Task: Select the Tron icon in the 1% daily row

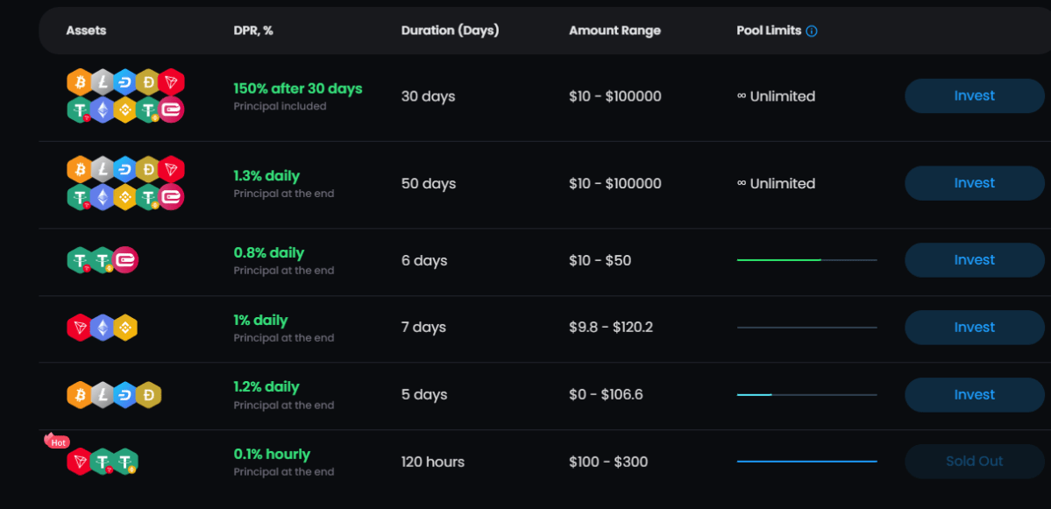Action: [81, 327]
